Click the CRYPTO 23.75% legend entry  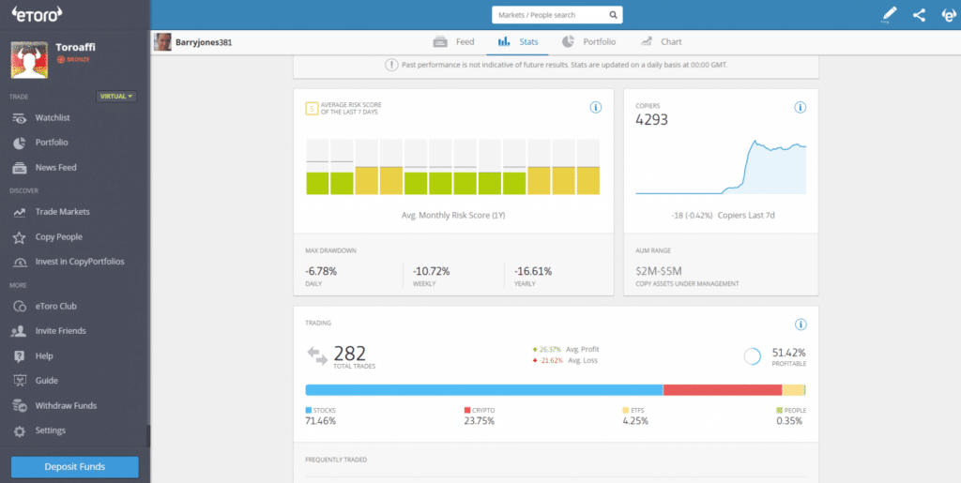pyautogui.click(x=480, y=415)
